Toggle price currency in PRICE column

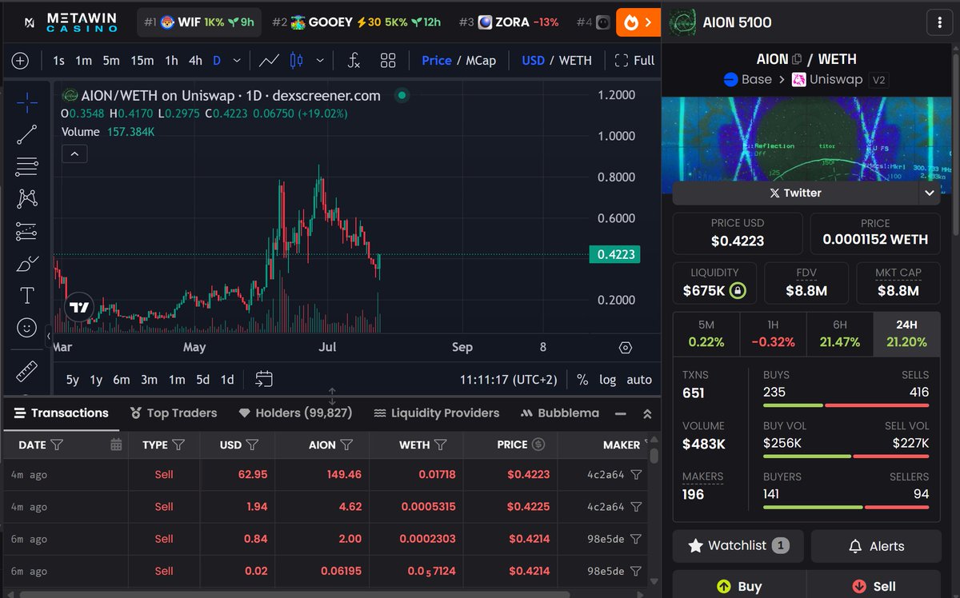[538, 445]
